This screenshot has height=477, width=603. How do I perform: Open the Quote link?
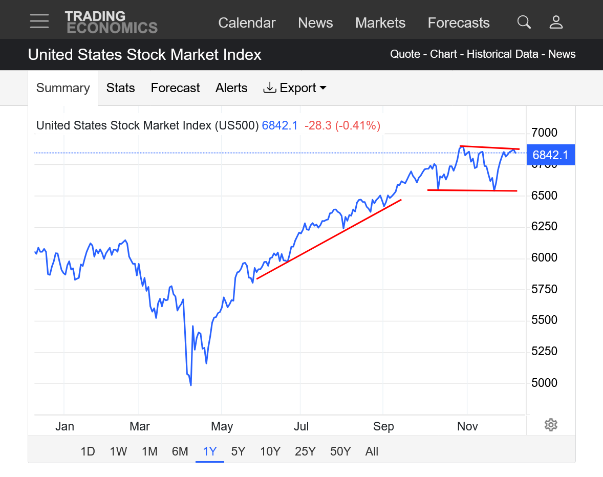click(x=405, y=54)
